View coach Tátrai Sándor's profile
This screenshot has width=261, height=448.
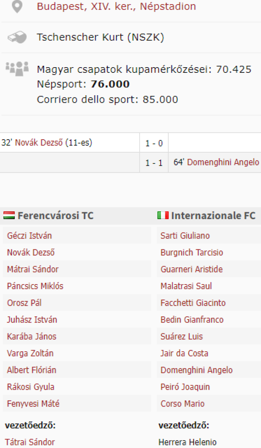(x=30, y=442)
